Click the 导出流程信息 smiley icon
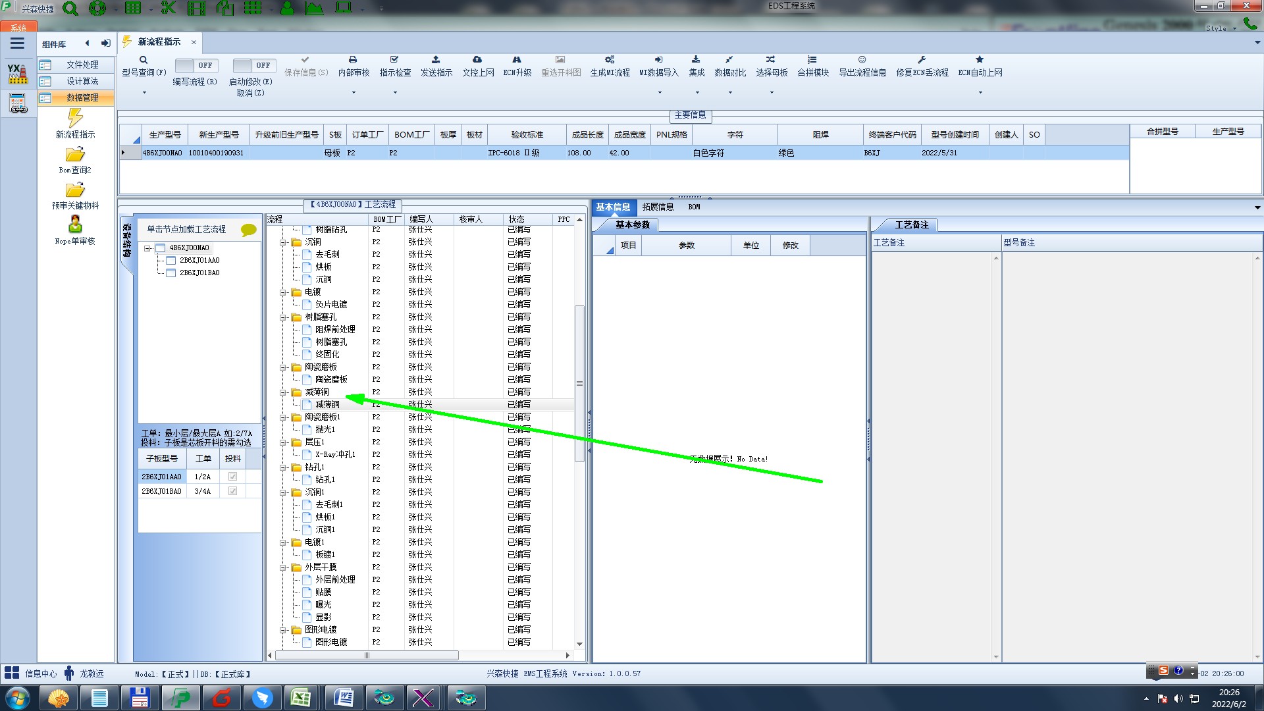Image resolution: width=1264 pixels, height=711 pixels. click(x=862, y=60)
